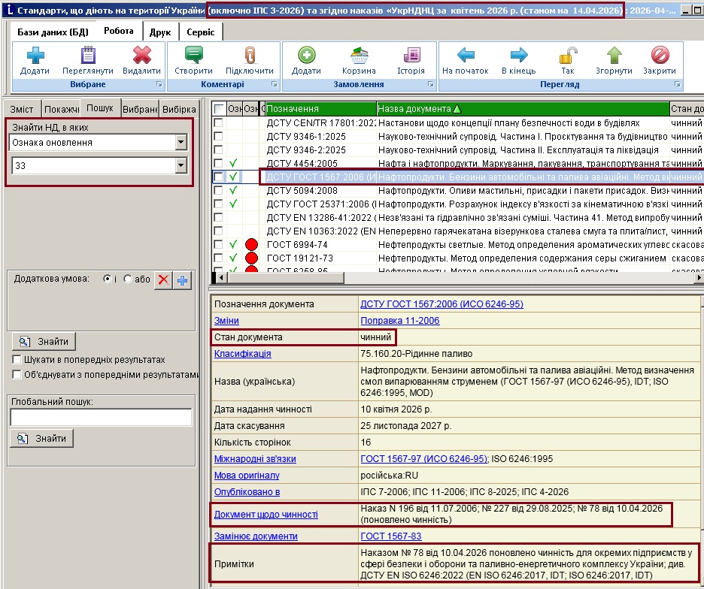Screen dimensions: 704x589
Task: Click the Створити comment icon
Action: click(x=193, y=56)
